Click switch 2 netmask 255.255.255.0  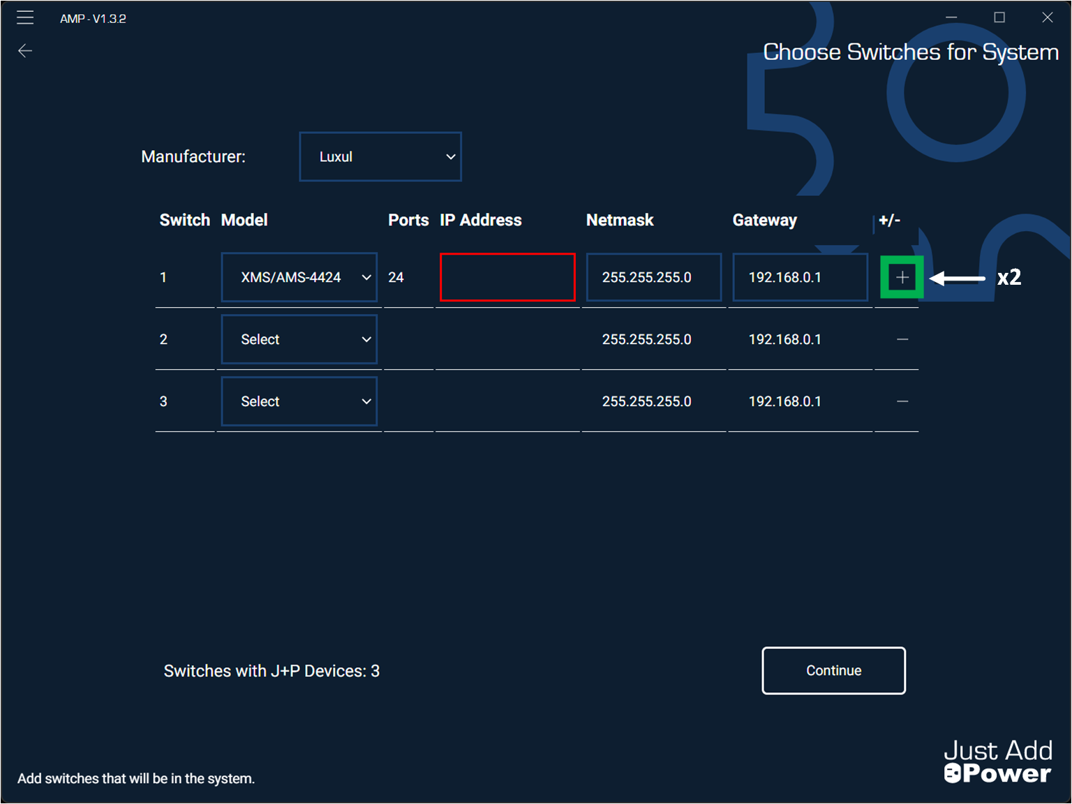pyautogui.click(x=647, y=339)
